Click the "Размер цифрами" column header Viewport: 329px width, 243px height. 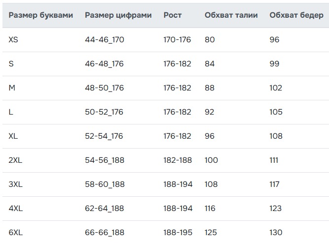point(118,15)
